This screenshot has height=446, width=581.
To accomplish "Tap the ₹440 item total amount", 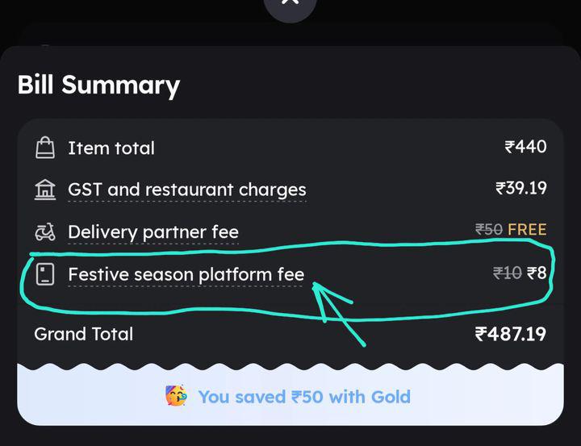I will point(525,147).
